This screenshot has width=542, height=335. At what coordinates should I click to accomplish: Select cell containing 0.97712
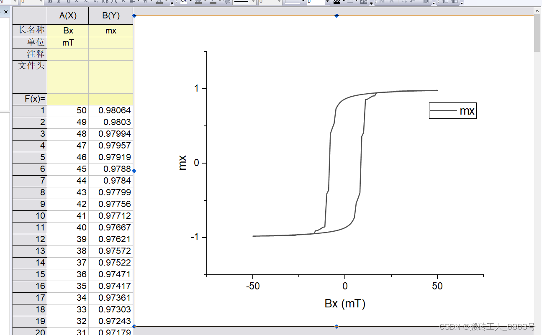111,216
